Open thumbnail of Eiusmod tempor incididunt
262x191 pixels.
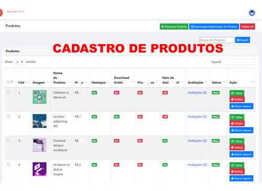(x=39, y=145)
